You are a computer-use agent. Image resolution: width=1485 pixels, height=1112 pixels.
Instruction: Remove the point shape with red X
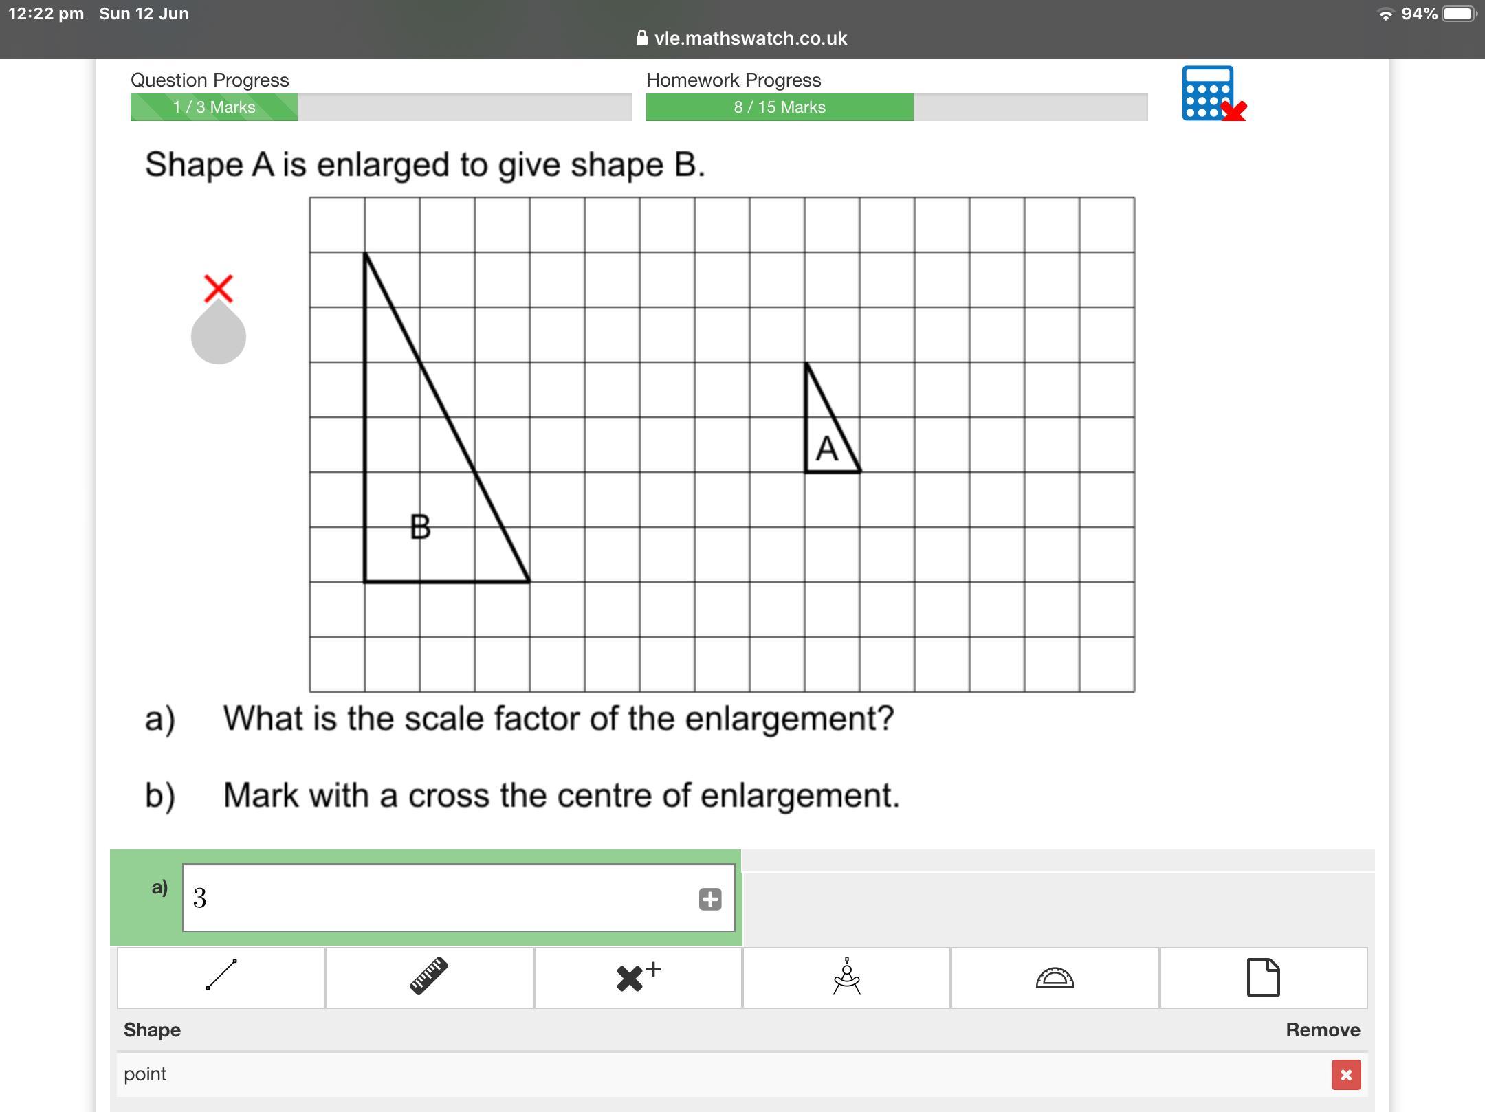(1345, 1075)
